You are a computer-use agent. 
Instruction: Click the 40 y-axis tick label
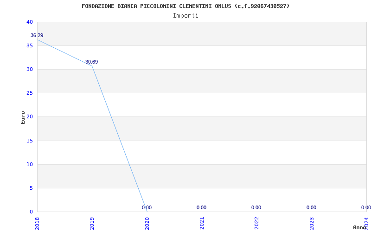[x=30, y=22]
